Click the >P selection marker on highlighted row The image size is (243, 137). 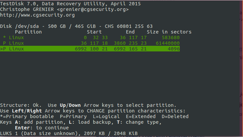click(3, 49)
